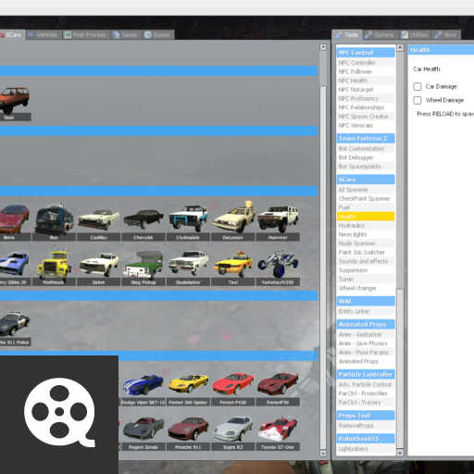Switch to the Post Process tab
Viewport: 474px width, 474px height.
tap(86, 34)
